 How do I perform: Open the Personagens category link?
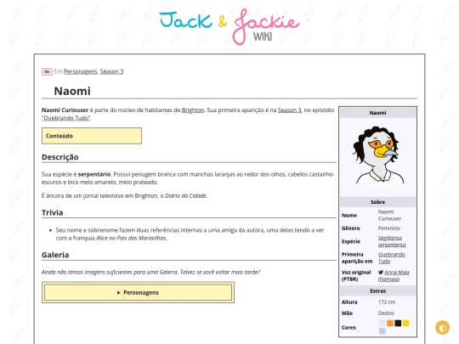[81, 71]
